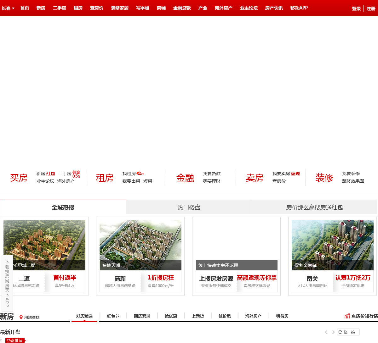
Task: Open 产业 in top navigation
Action: [203, 8]
